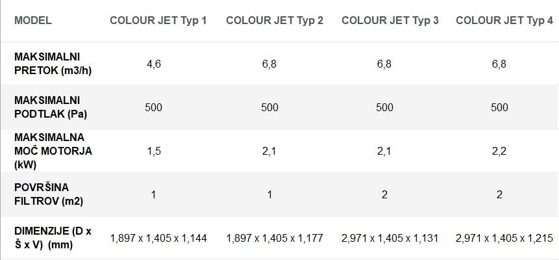Click the 2,2 motor power value
The image size is (559, 260).
point(499,151)
